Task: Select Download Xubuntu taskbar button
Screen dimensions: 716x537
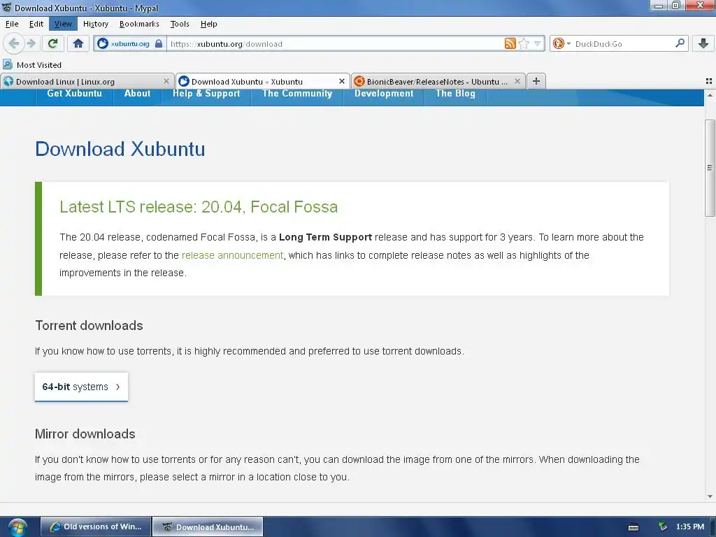Action: [x=208, y=527]
